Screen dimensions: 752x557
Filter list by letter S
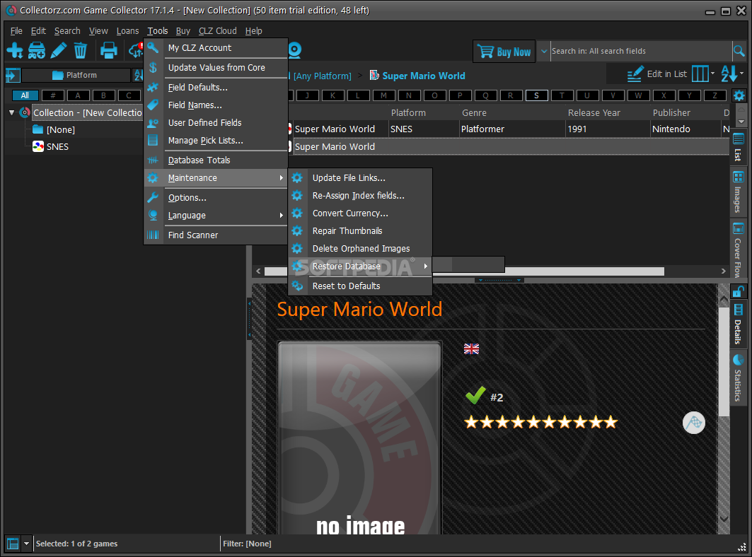(536, 95)
